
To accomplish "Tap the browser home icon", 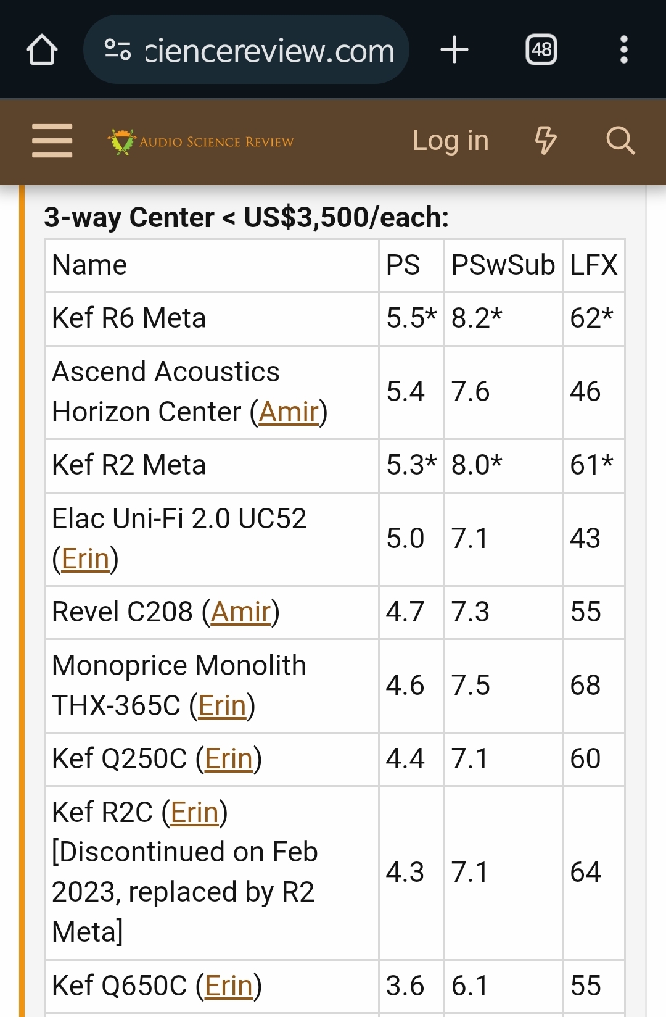I will [42, 49].
